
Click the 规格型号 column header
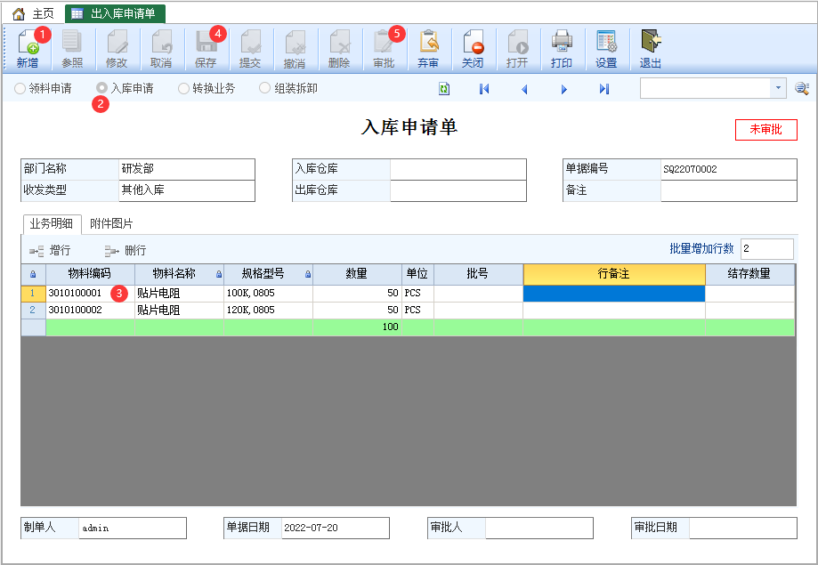click(x=268, y=274)
